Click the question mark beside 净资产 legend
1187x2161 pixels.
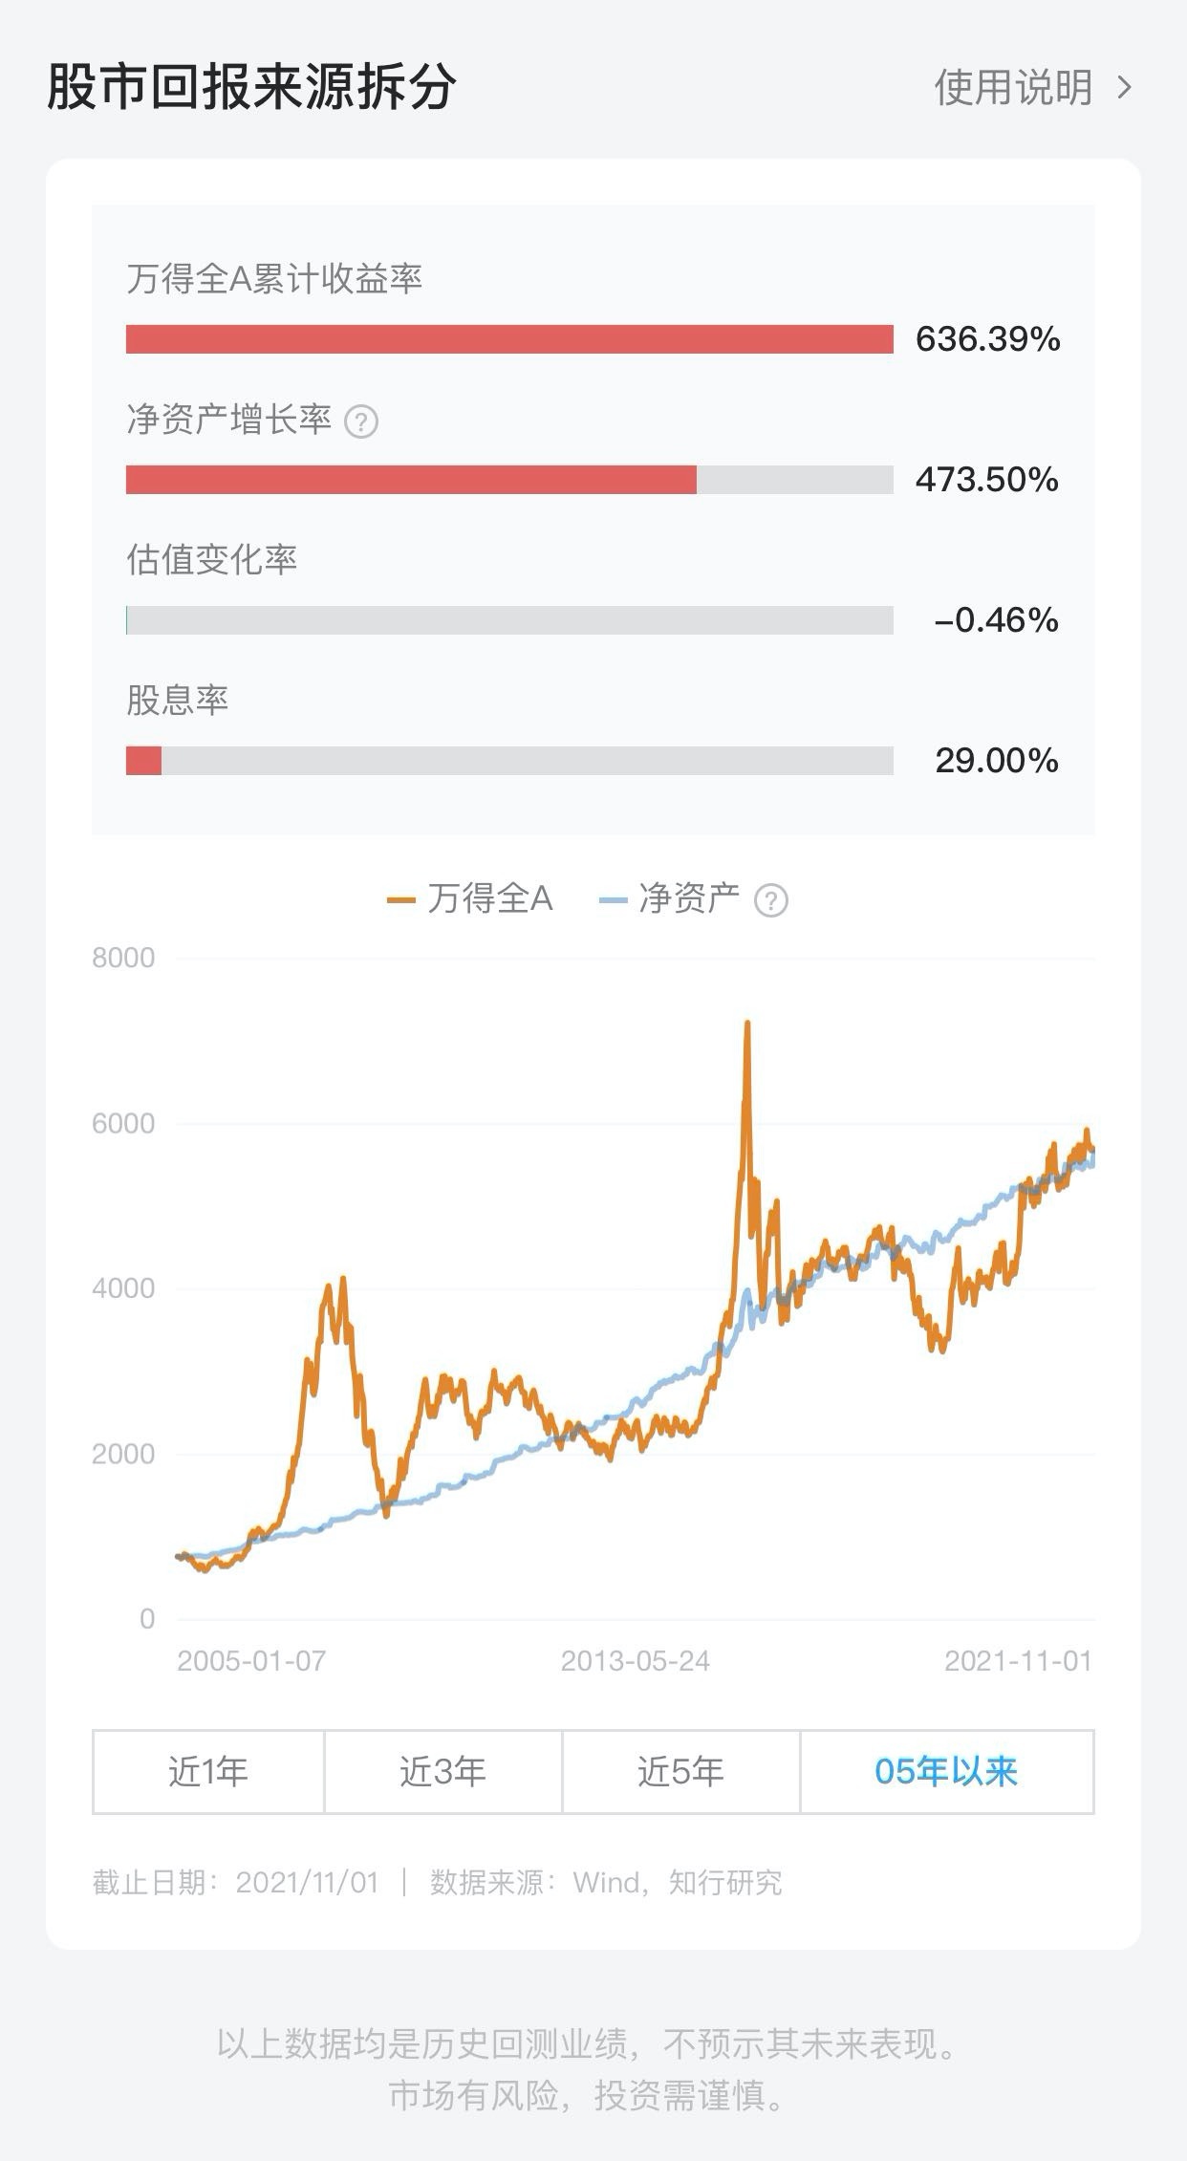pyautogui.click(x=771, y=900)
